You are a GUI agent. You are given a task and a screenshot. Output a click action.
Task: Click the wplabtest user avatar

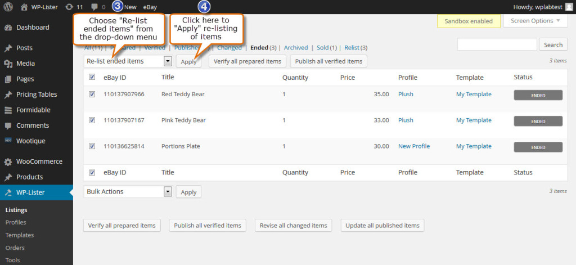(x=569, y=7)
